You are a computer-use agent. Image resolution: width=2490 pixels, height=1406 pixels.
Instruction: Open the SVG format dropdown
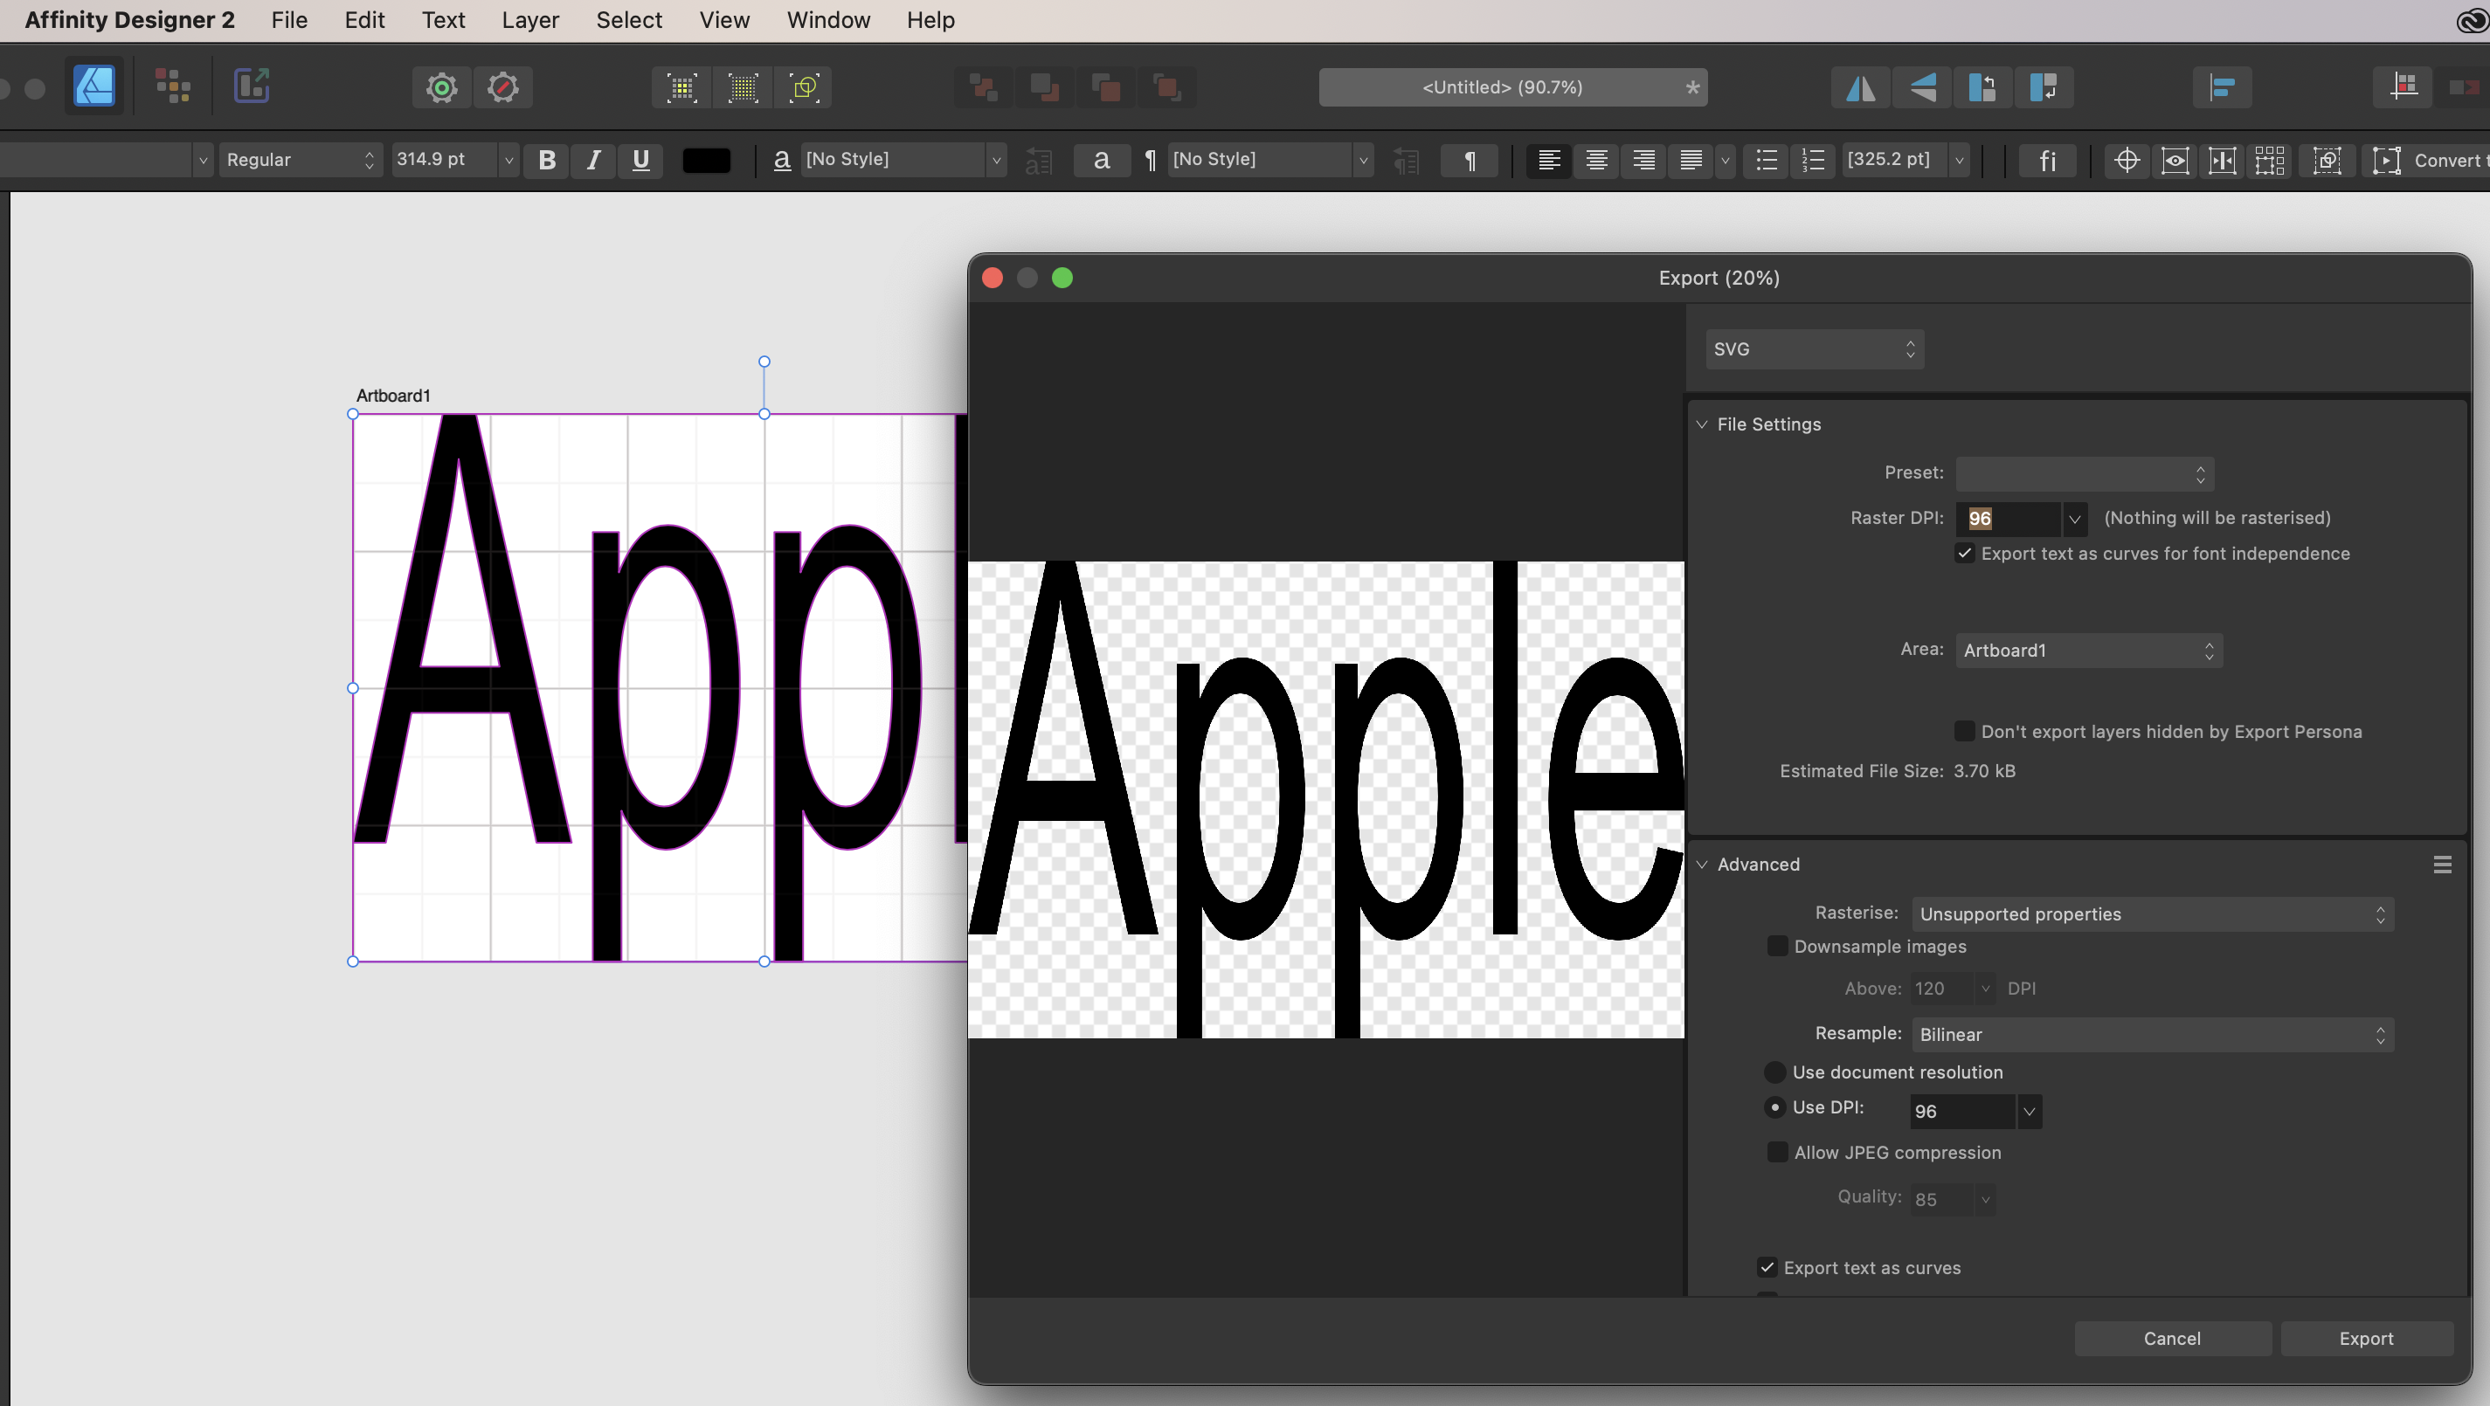[x=1815, y=348]
